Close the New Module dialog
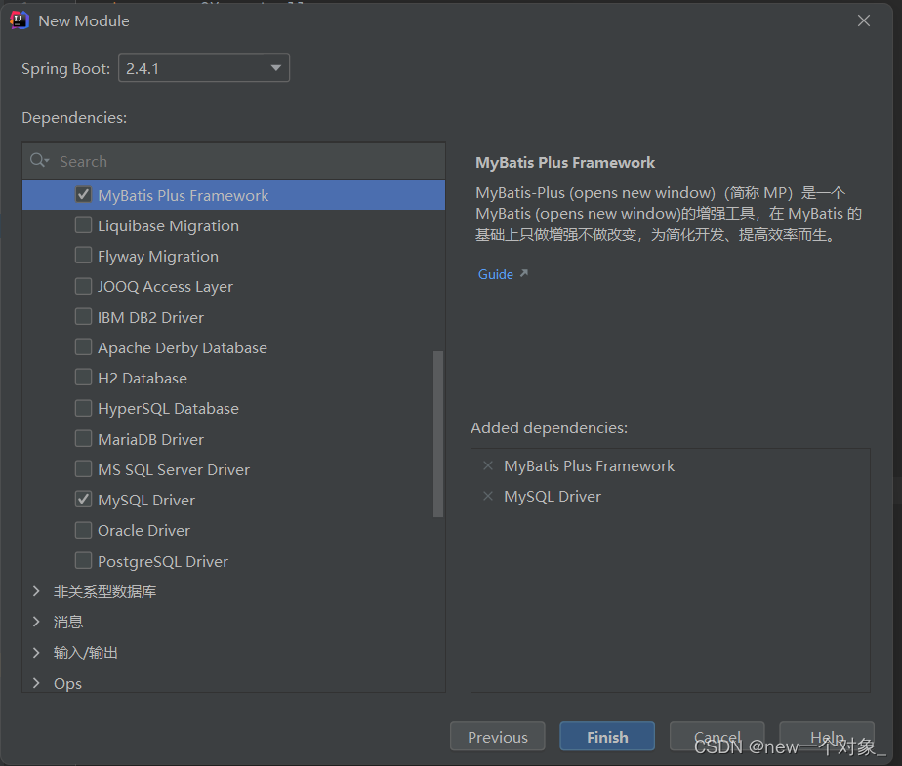This screenshot has width=902, height=766. coord(864,20)
